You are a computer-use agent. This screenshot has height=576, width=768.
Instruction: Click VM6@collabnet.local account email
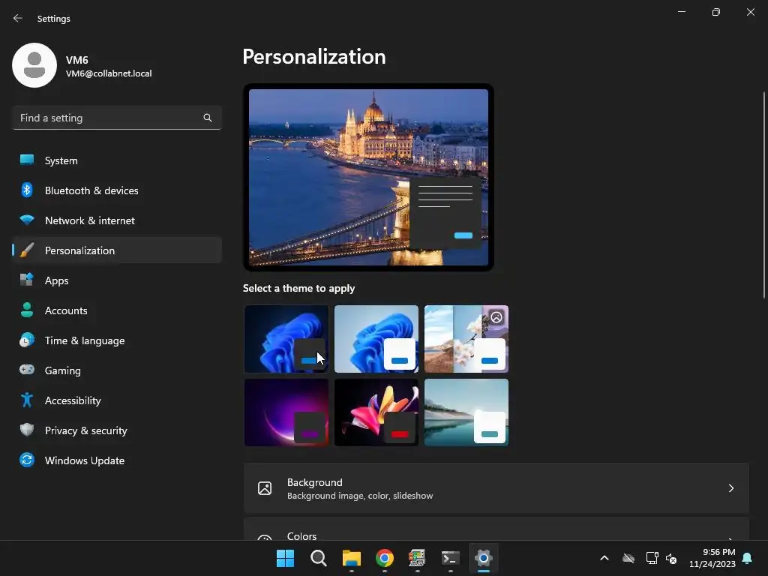109,73
